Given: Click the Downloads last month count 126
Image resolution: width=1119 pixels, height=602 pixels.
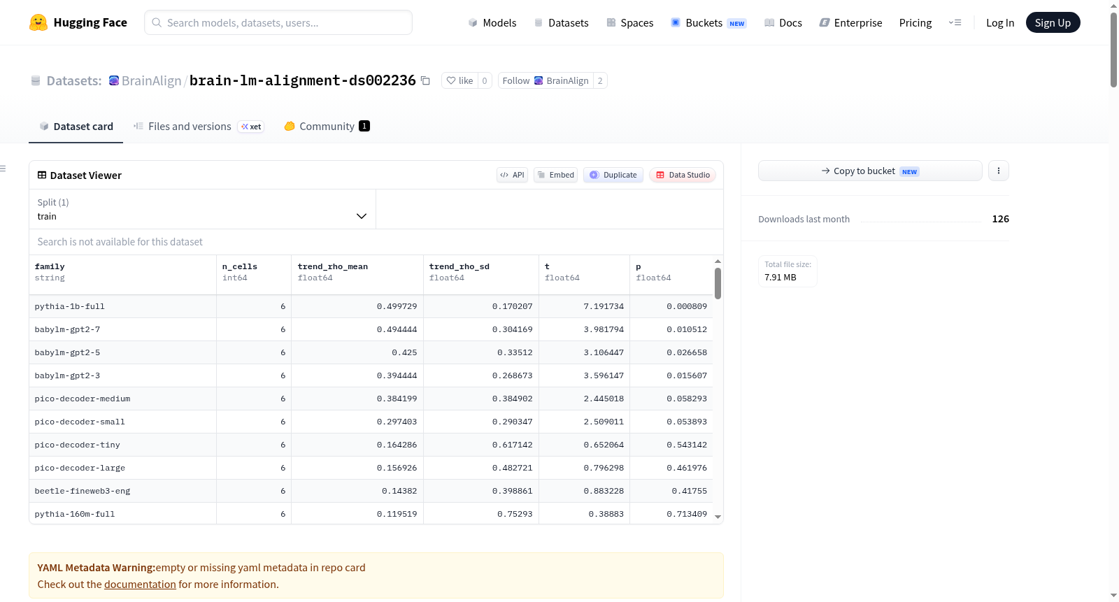Looking at the screenshot, I should coord(1001,219).
